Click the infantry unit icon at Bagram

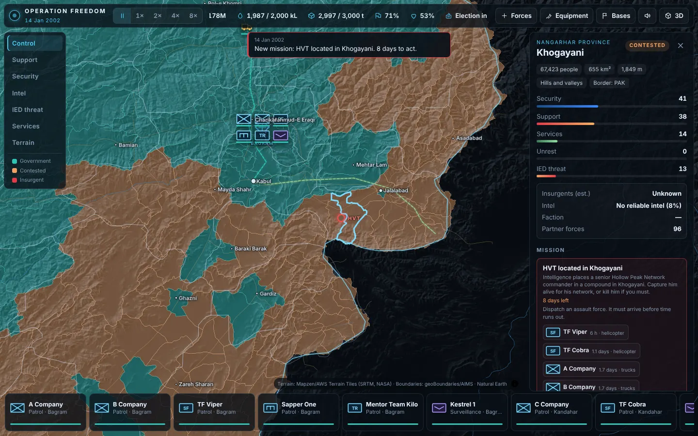(244, 119)
